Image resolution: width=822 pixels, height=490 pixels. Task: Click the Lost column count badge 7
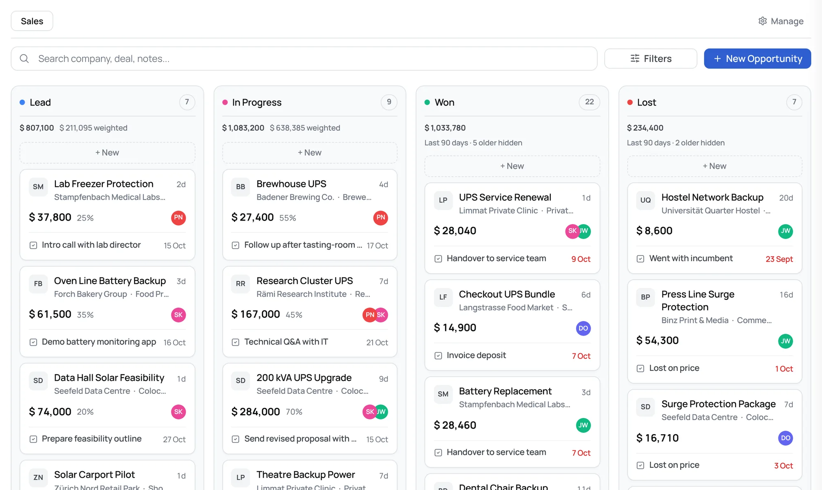(794, 102)
